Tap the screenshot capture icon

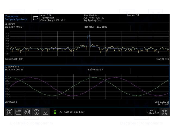tap(9, 112)
